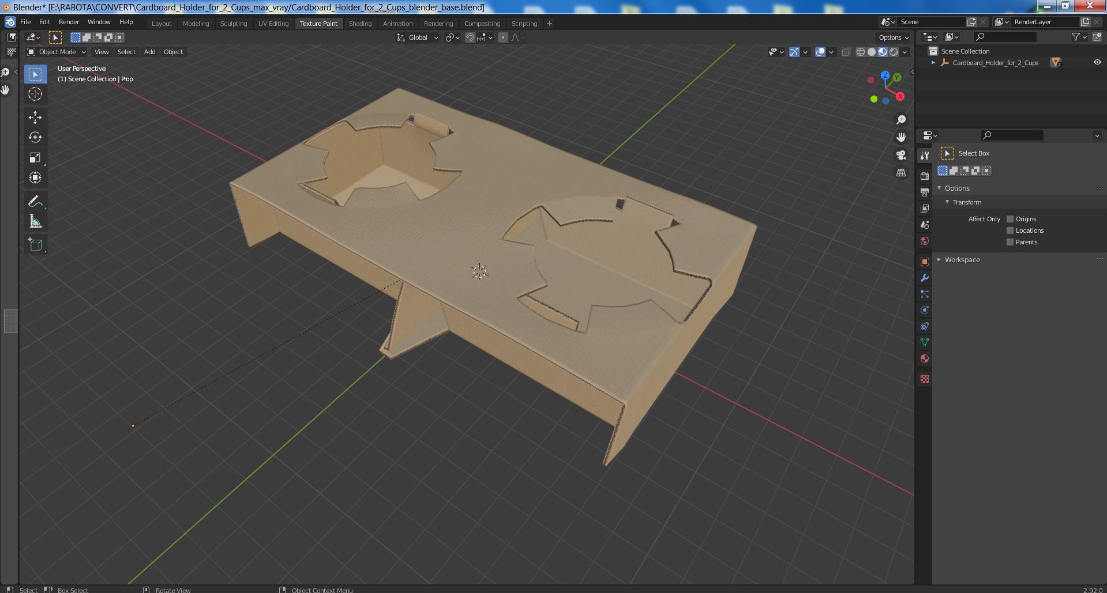The height and width of the screenshot is (593, 1107).
Task: Open the Object Mode dropdown
Action: click(57, 52)
